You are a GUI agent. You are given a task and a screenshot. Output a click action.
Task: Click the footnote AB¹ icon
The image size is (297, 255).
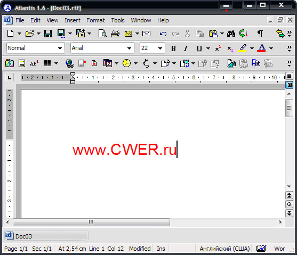[x=34, y=63]
